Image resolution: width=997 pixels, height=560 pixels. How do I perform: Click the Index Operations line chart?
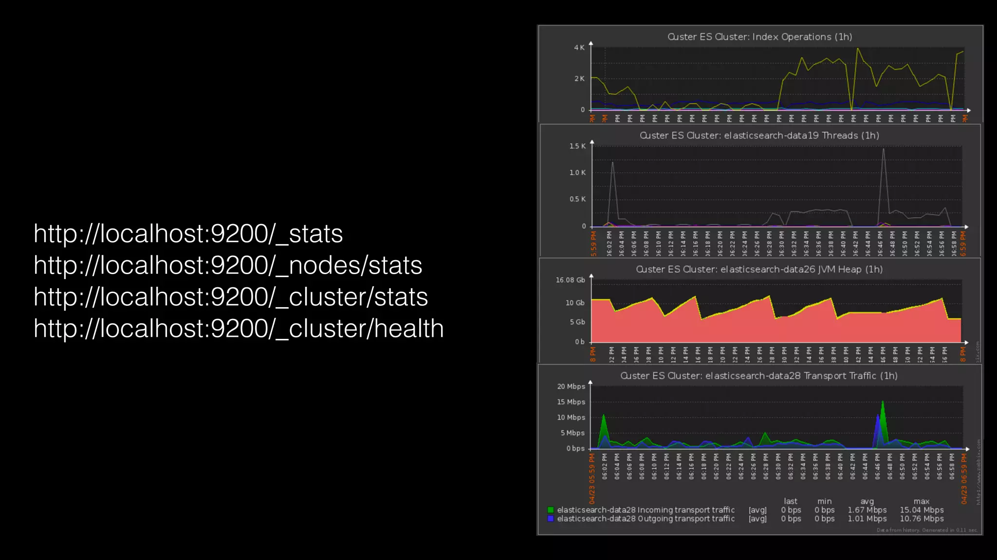777,79
